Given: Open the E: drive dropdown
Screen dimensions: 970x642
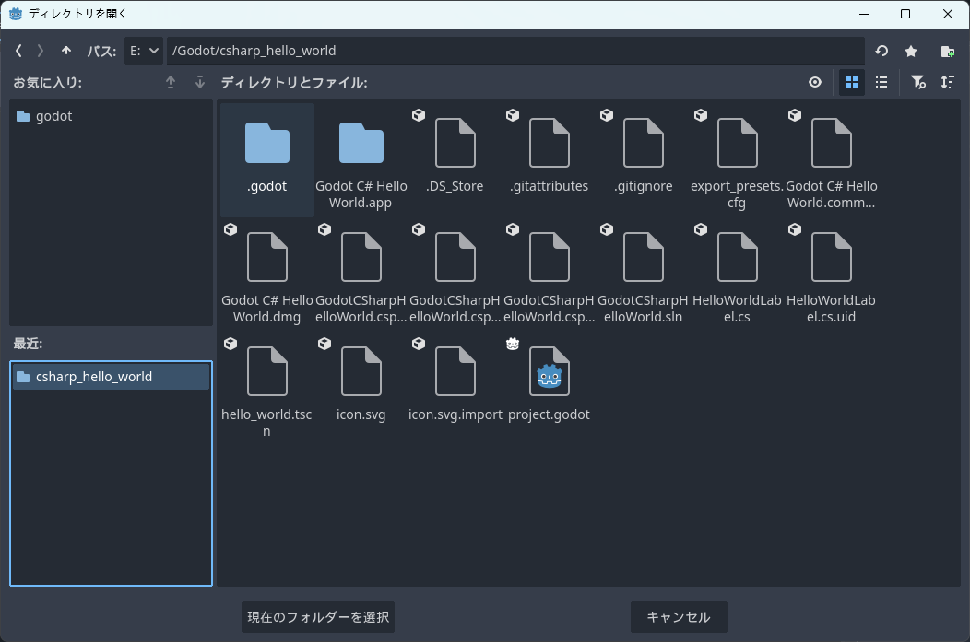Looking at the screenshot, I should [x=144, y=51].
